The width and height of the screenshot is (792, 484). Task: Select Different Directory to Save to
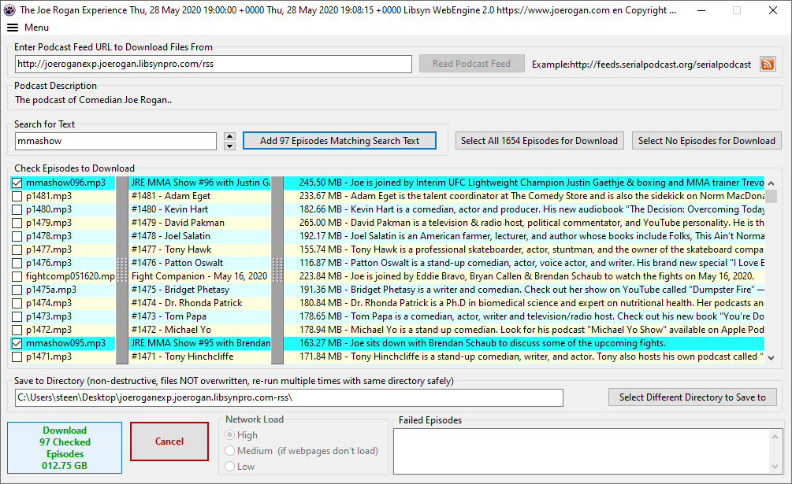[x=693, y=397]
